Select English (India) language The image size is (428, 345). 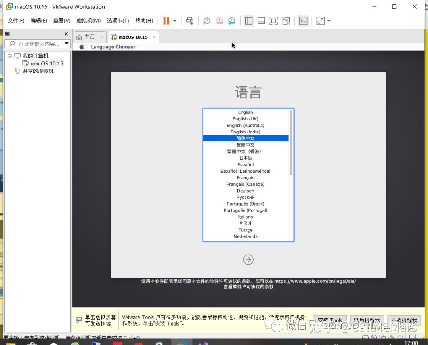(x=245, y=132)
